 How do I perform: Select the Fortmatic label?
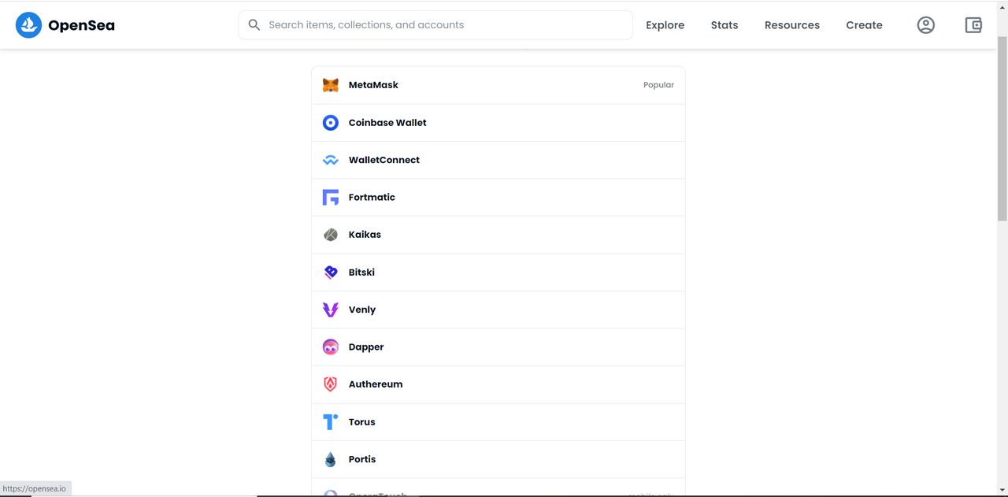coord(372,198)
